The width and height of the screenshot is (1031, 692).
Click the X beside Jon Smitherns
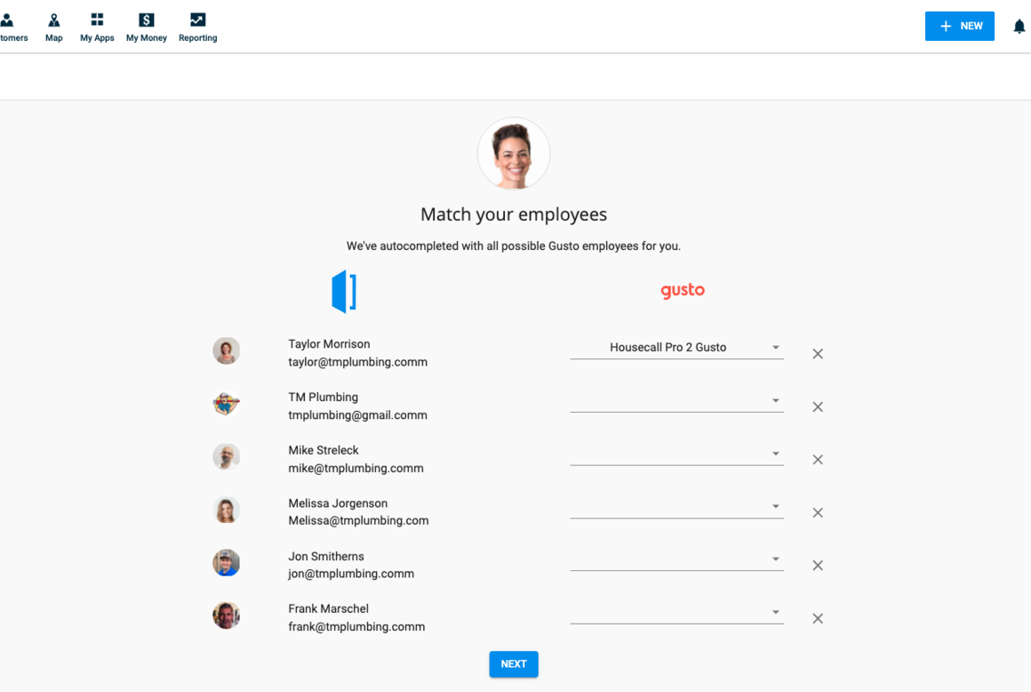coord(818,566)
